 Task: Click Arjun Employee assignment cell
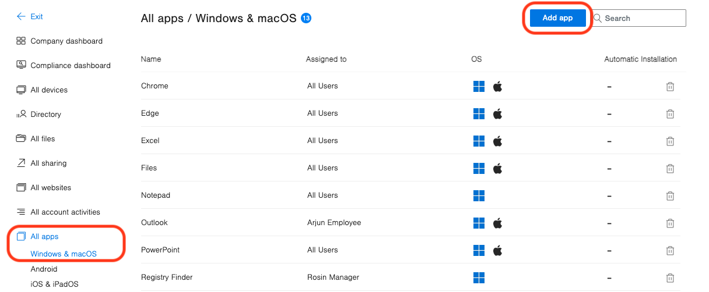[x=334, y=223]
